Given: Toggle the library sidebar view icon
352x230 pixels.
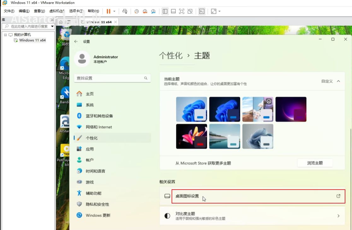Looking at the screenshot, I should [x=165, y=11].
